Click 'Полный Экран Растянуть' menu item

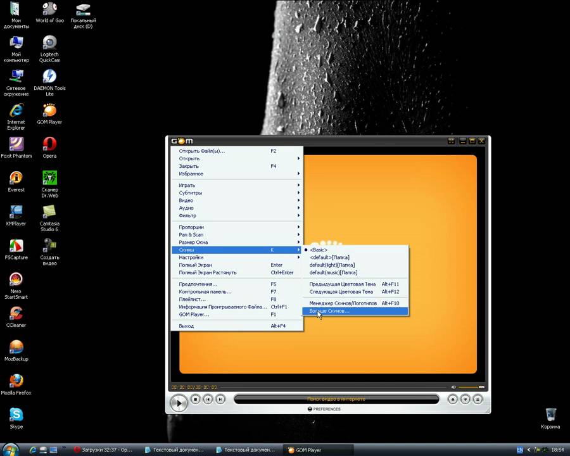237,273
